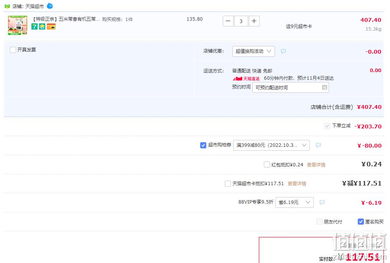Uncheck the 匿名购买 anonymous purchase checkbox
This screenshot has height=263, width=390.
360,222
